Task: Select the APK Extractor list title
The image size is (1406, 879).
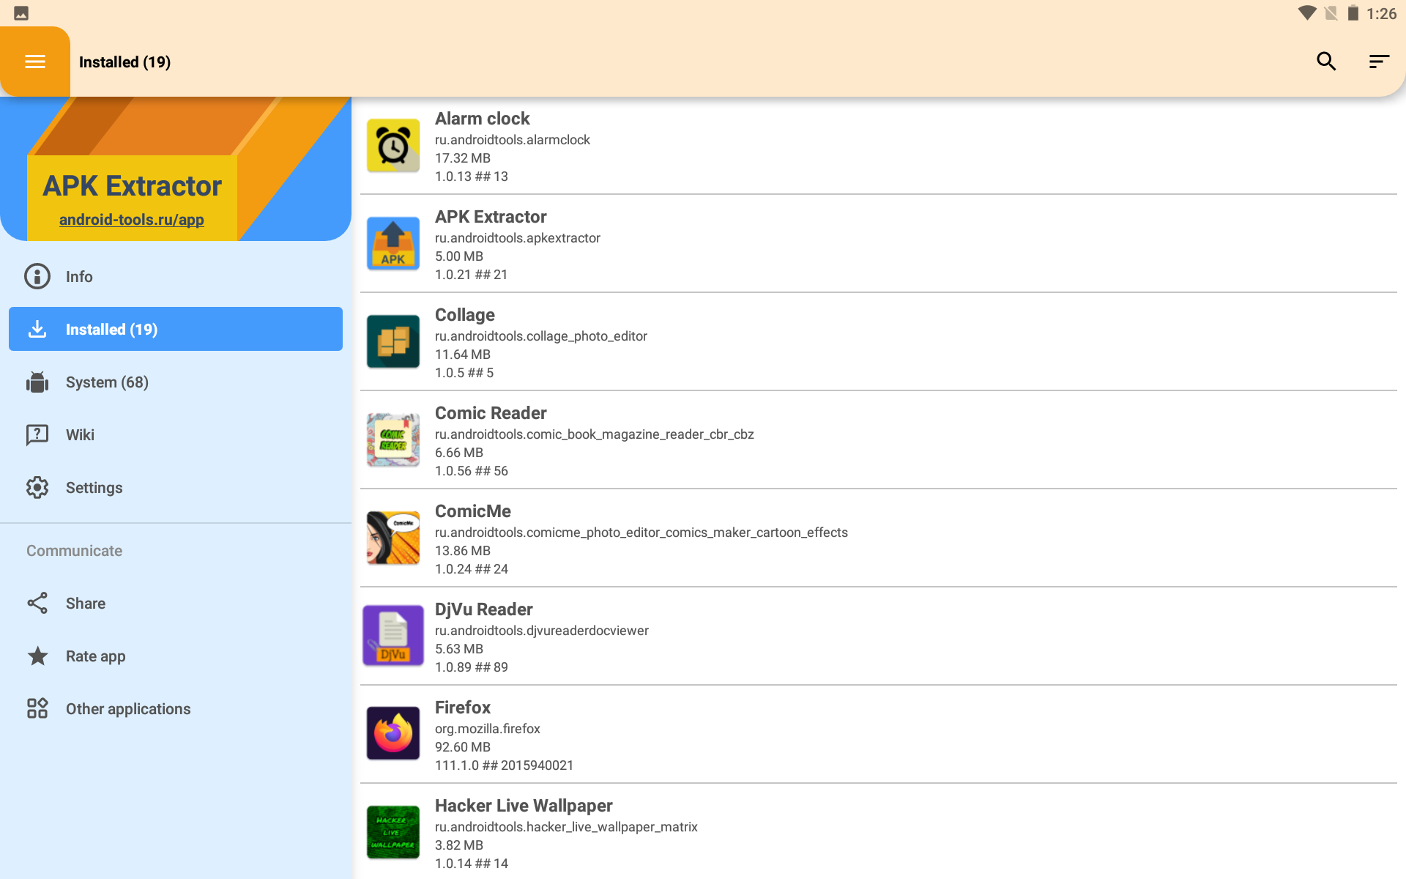Action: pyautogui.click(x=491, y=217)
